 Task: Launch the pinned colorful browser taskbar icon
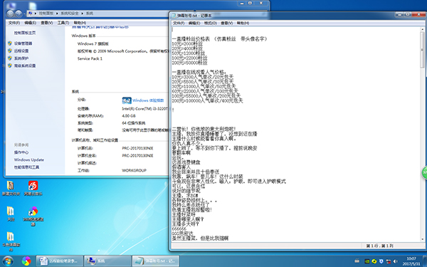[26, 261]
